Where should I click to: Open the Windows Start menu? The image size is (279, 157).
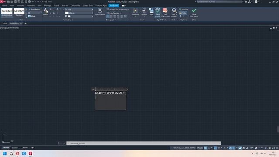click(x=5, y=154)
